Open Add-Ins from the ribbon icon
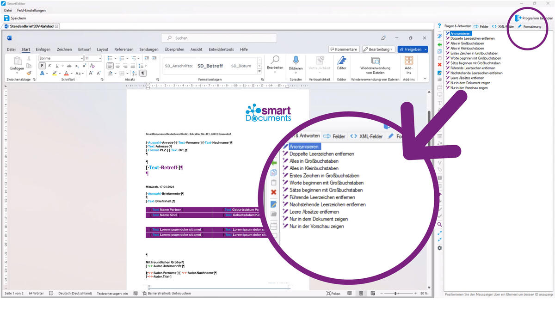Viewport: 555px width, 313px height. (408, 60)
